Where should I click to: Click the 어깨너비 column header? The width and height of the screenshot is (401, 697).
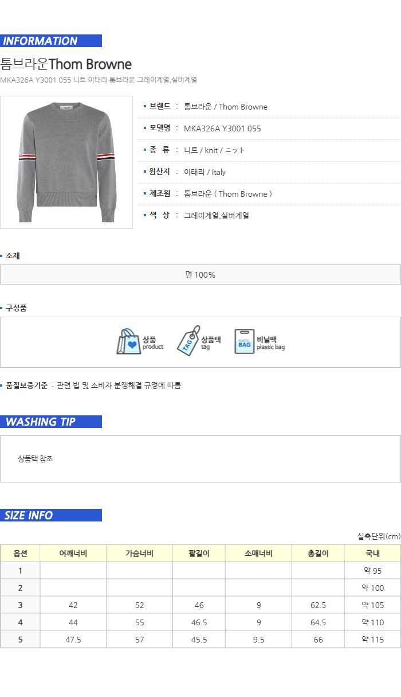(x=73, y=554)
